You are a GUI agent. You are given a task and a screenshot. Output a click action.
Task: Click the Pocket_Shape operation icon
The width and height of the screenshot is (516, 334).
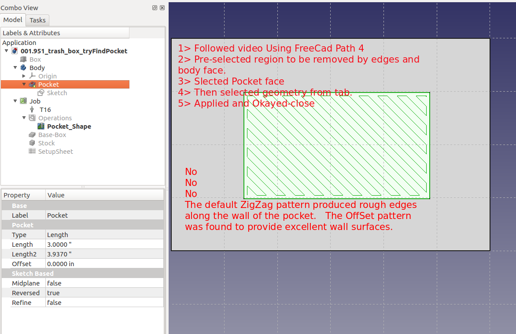(41, 126)
